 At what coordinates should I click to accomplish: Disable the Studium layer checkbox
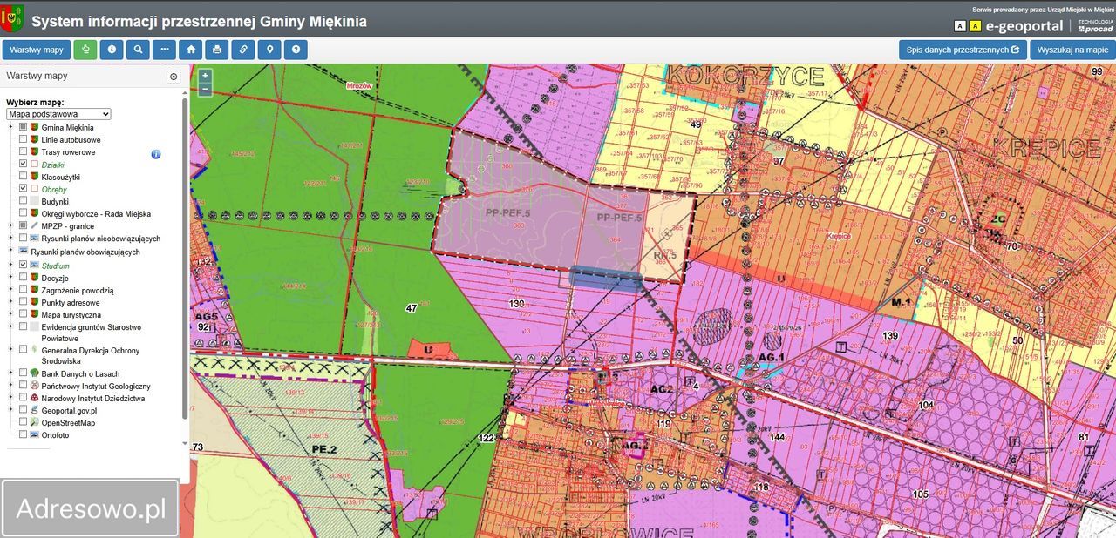click(23, 266)
